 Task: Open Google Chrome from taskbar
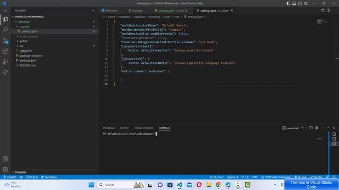[x=218, y=185]
